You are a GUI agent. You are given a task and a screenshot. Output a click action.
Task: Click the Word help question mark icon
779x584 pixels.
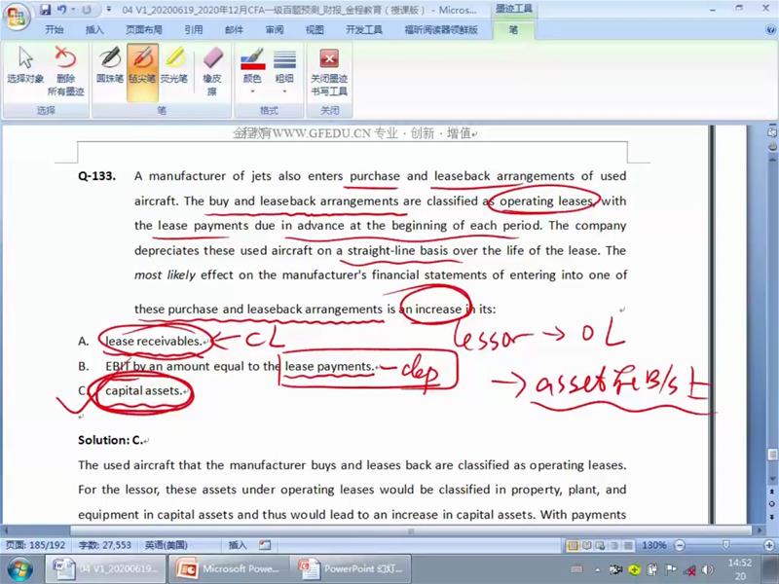771,30
